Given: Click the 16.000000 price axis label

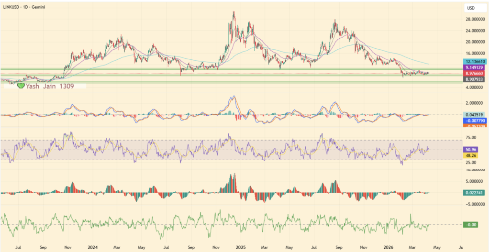Looking at the screenshot, I should tap(475, 54).
